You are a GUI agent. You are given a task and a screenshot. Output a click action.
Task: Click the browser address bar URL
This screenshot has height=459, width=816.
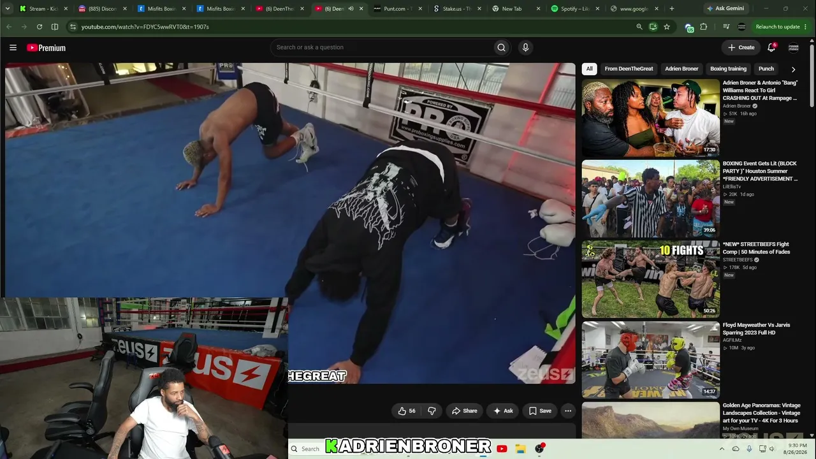[x=145, y=27]
